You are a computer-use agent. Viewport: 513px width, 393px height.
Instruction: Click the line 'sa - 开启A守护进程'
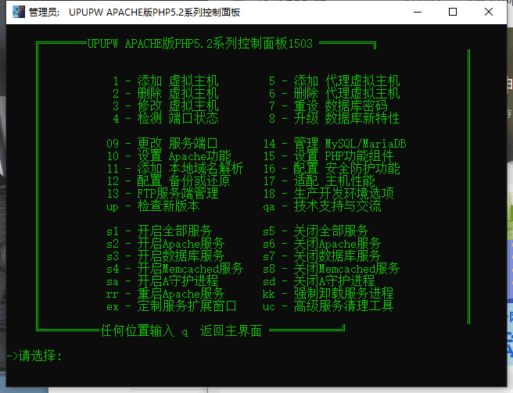click(x=163, y=280)
